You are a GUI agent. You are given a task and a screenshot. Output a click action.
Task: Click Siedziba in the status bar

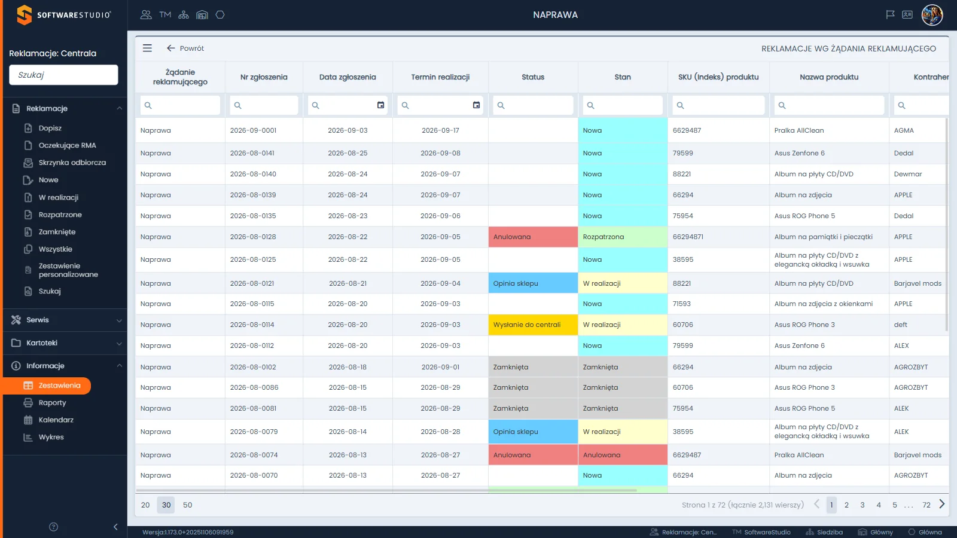pos(824,532)
